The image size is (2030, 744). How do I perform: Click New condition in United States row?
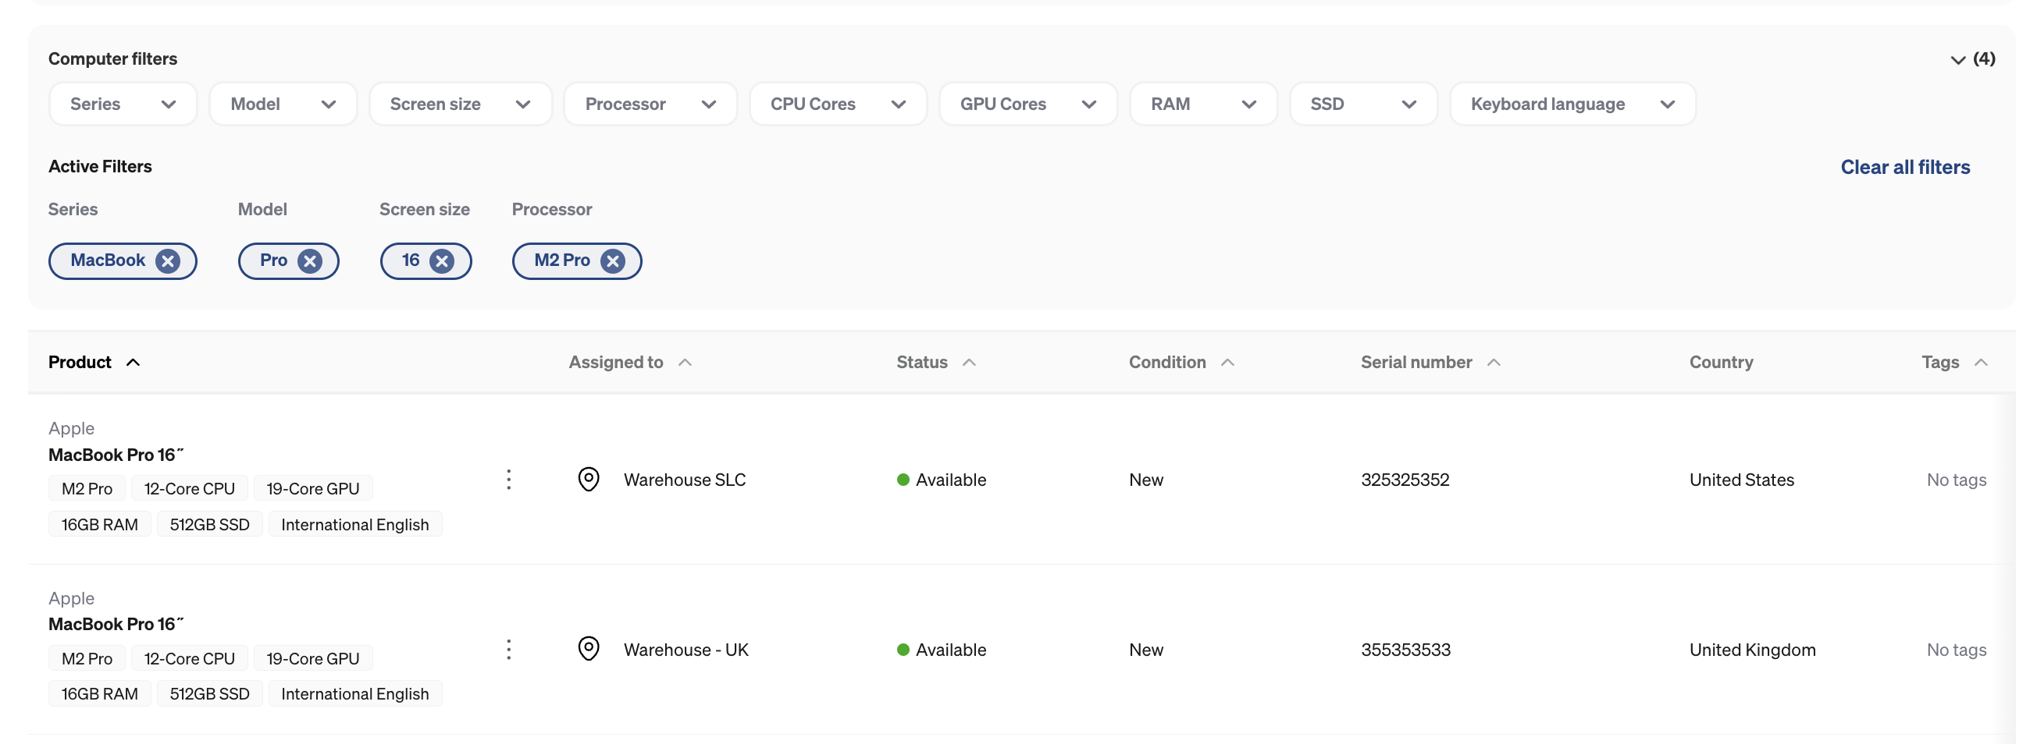coord(1146,480)
